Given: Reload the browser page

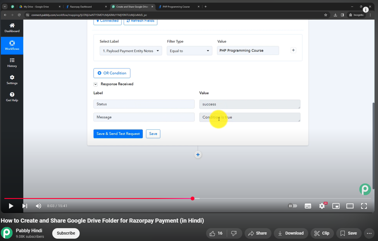Looking at the screenshot, I should point(19,15).
